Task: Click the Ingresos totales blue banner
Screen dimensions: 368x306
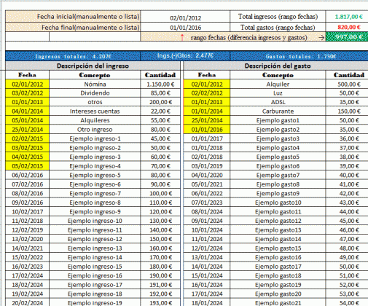Action: [73, 56]
